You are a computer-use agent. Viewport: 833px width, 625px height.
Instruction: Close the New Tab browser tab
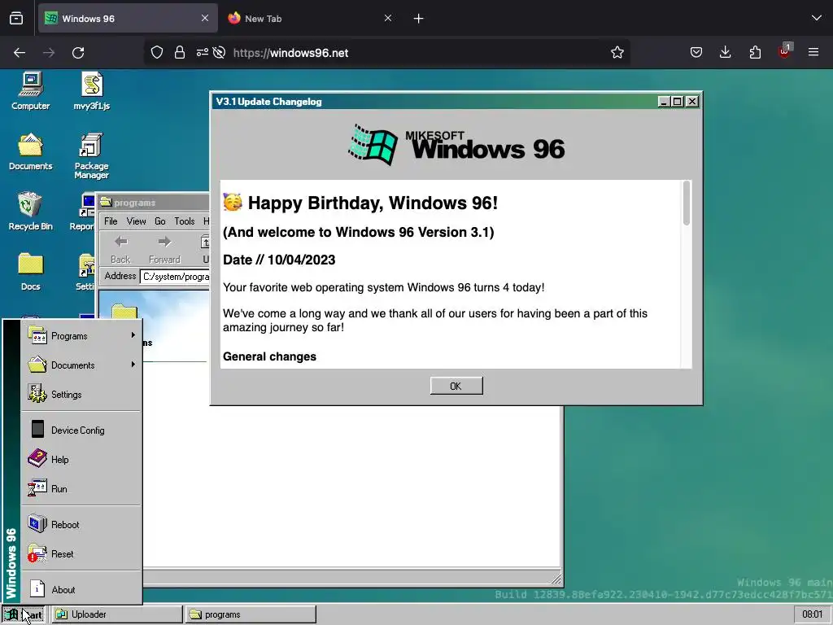point(388,18)
